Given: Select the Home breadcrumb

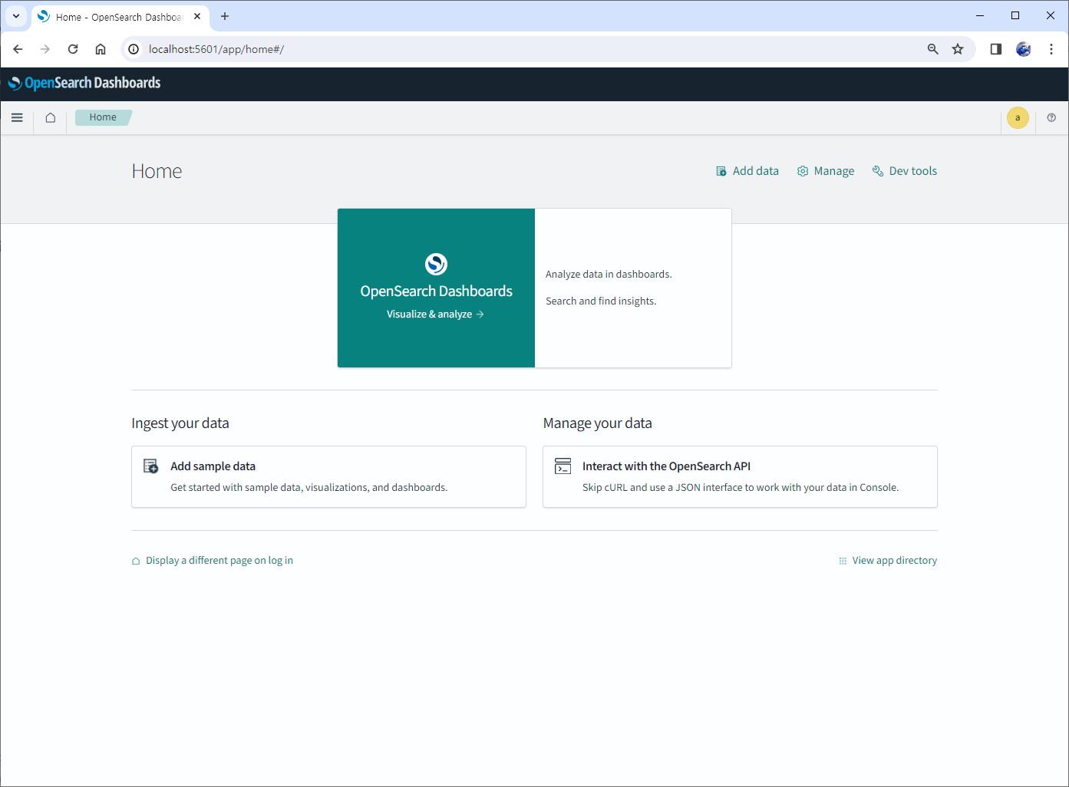Looking at the screenshot, I should click(103, 117).
